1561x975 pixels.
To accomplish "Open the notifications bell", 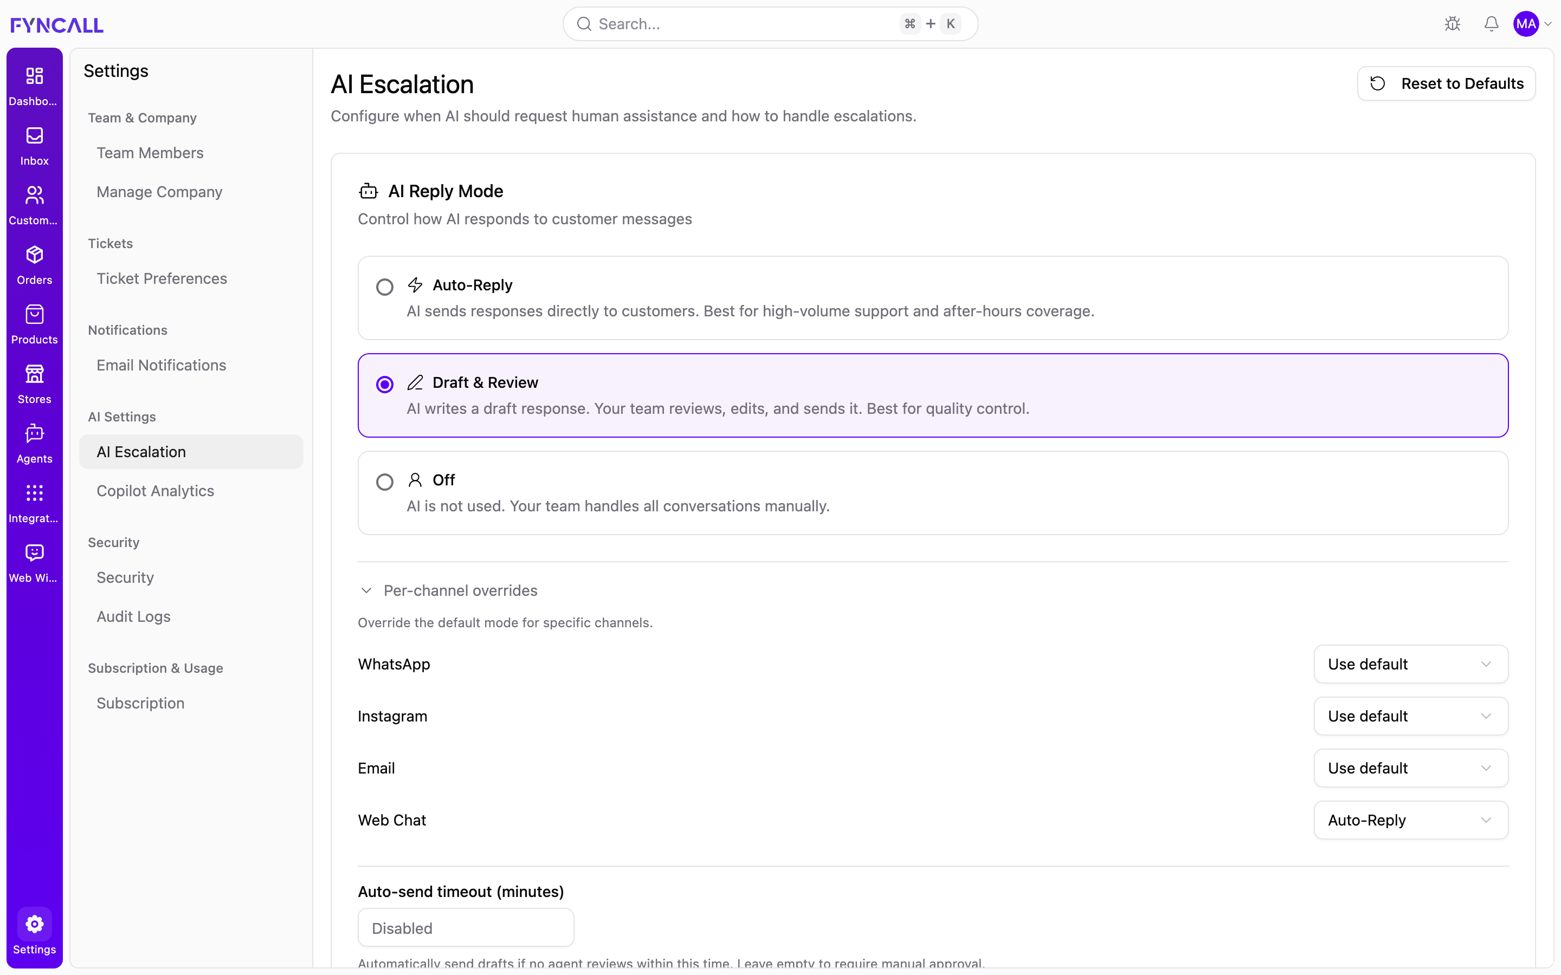I will (x=1491, y=24).
